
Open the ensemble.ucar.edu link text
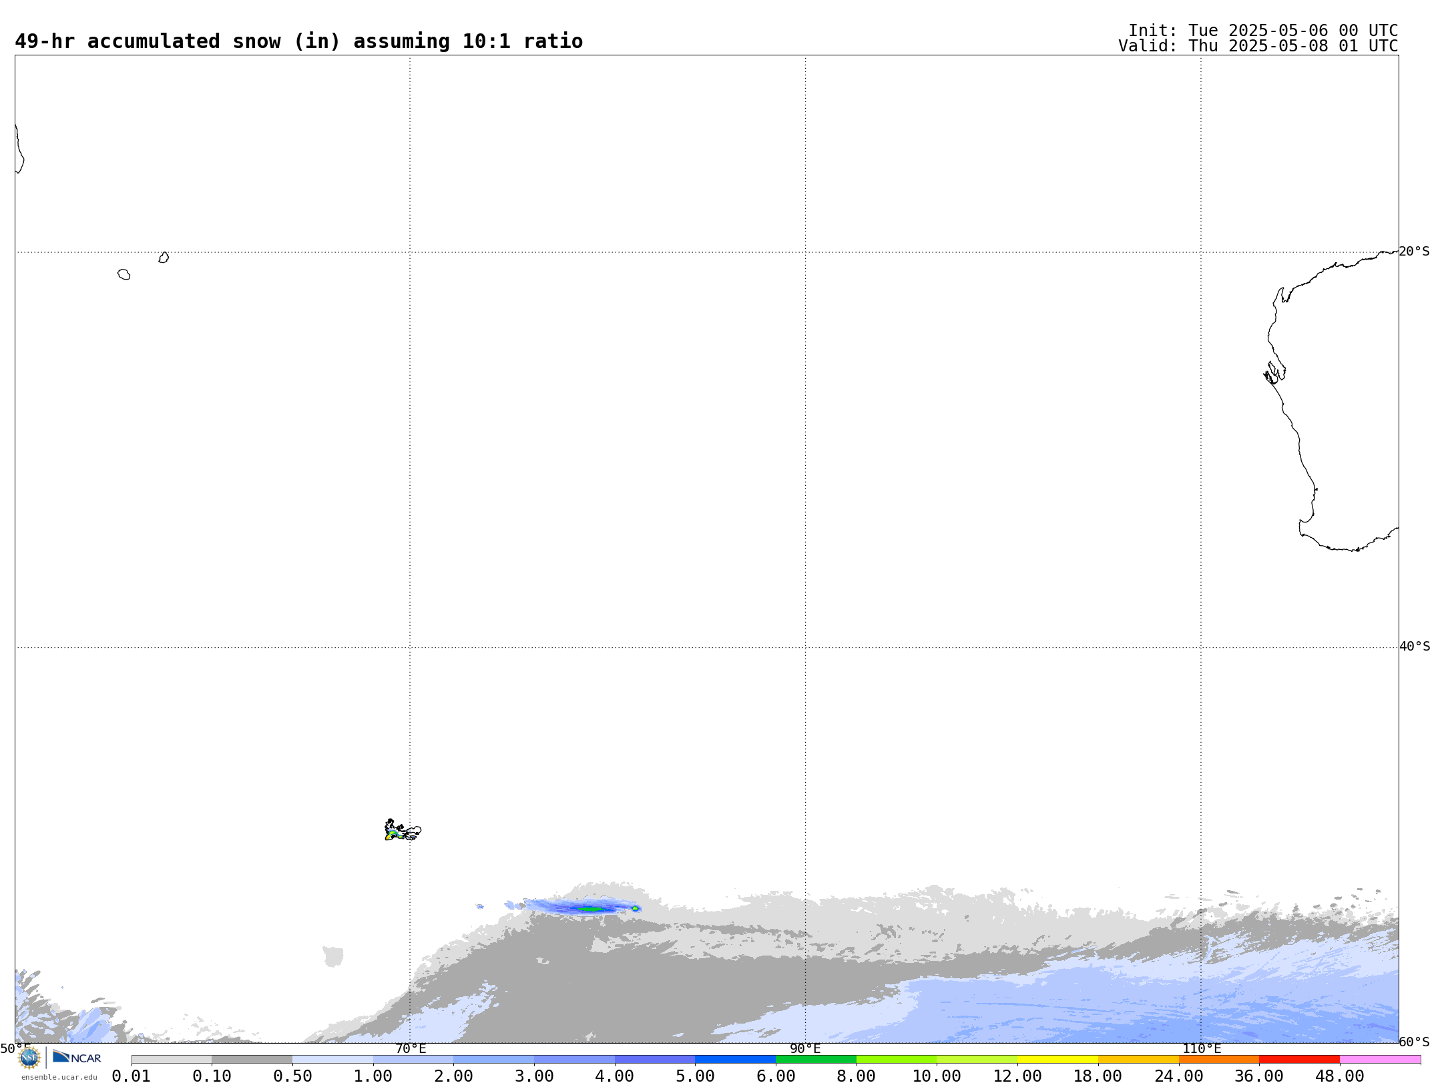point(59,1077)
